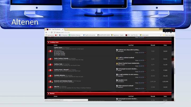The width and height of the screenshot is (191, 107).
Task: Open the Iniciar sesión bookmark
Action: coord(144,35)
